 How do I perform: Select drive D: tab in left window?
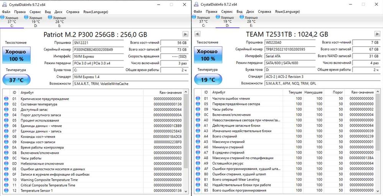pos(36,21)
